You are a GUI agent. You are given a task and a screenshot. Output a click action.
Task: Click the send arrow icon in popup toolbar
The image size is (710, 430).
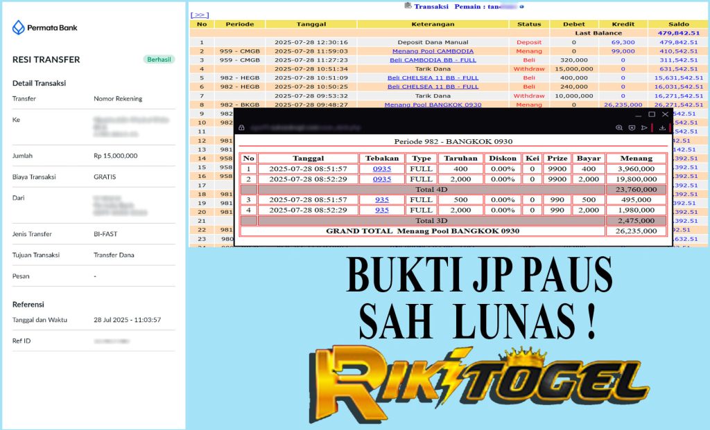[x=643, y=128]
